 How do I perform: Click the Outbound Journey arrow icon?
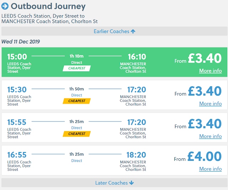pyautogui.click(x=5, y=6)
